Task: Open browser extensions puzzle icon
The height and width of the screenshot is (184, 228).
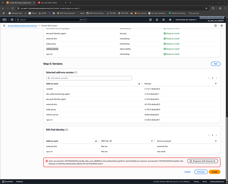Action: (213, 8)
